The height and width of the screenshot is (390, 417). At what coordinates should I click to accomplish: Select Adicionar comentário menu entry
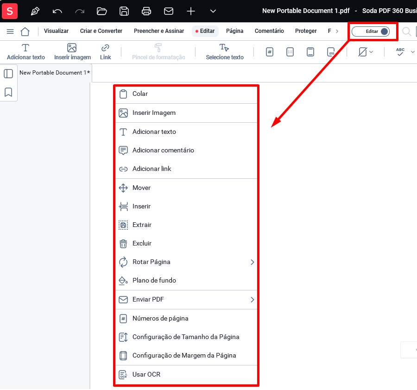[x=186, y=151]
